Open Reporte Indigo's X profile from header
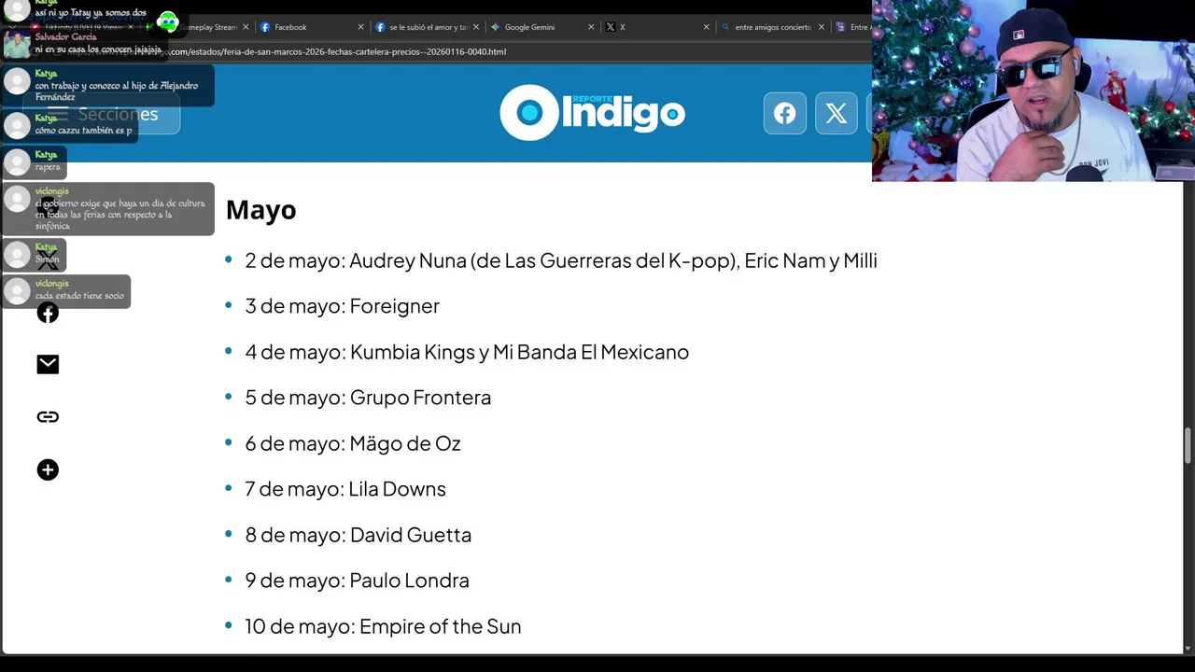The width and height of the screenshot is (1195, 672). [x=836, y=114]
